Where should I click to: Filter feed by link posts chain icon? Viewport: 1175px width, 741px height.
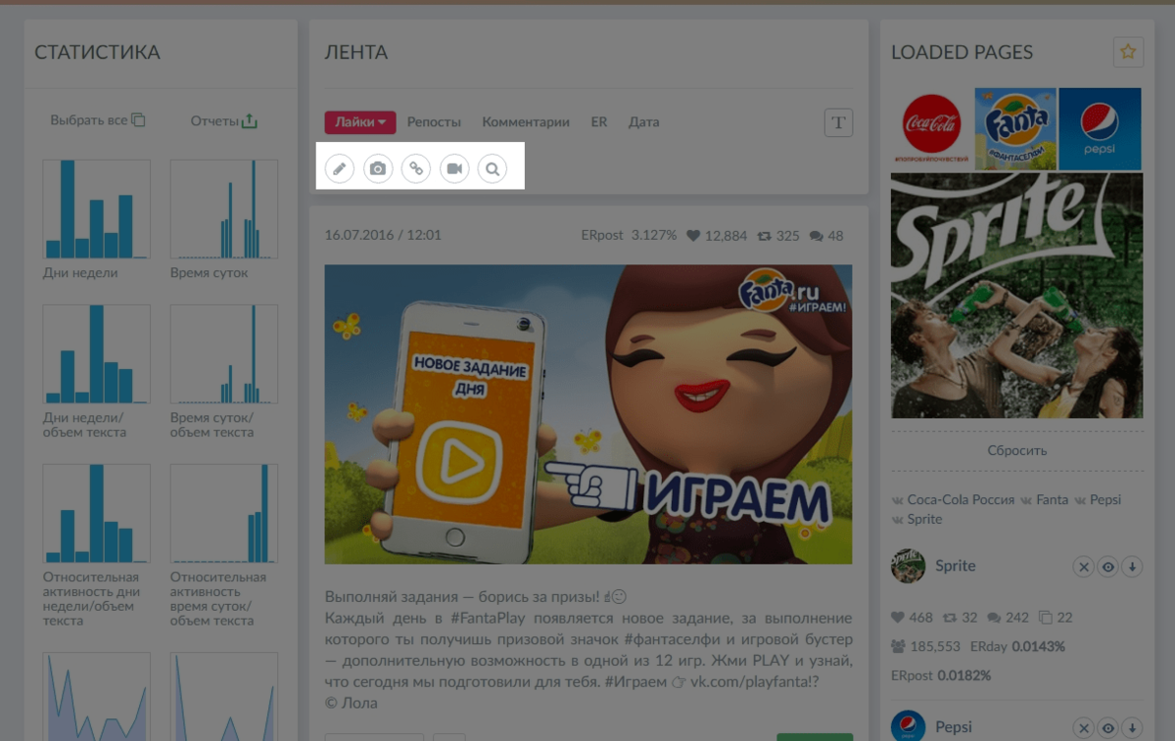416,169
